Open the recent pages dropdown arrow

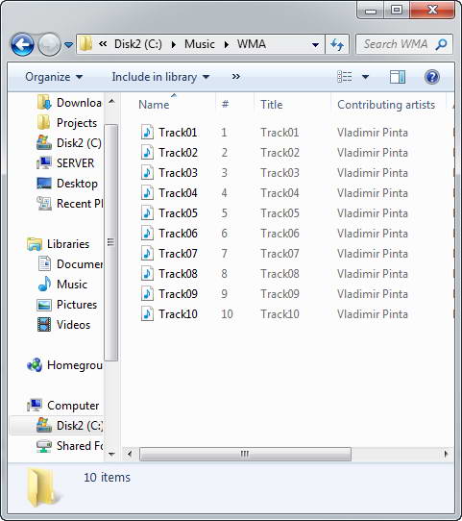(x=69, y=44)
